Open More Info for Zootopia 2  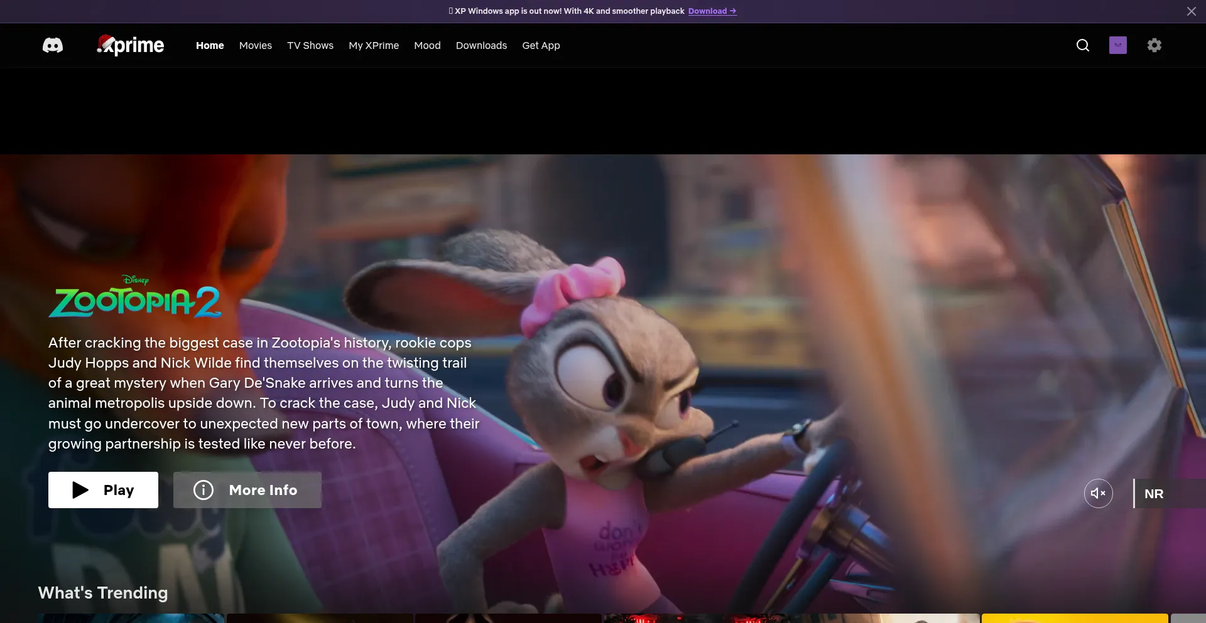coord(247,490)
